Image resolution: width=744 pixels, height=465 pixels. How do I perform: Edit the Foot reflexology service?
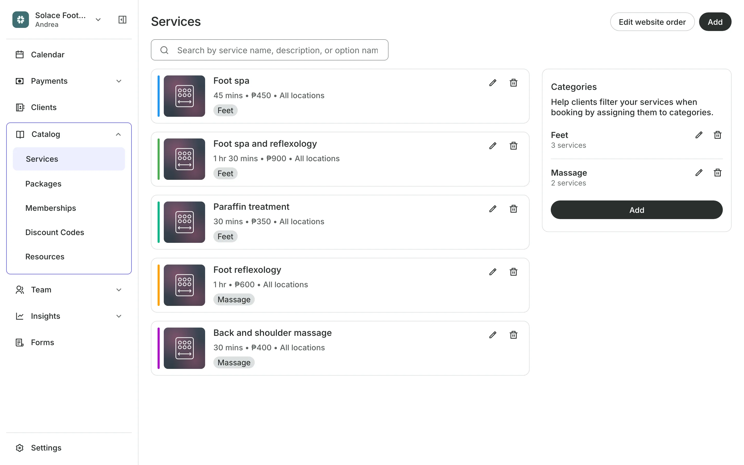pyautogui.click(x=493, y=272)
